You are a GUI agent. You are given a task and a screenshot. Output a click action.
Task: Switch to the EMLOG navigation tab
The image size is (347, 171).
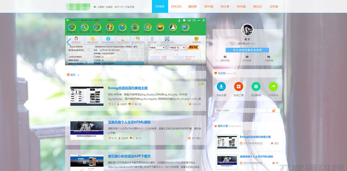click(x=176, y=6)
